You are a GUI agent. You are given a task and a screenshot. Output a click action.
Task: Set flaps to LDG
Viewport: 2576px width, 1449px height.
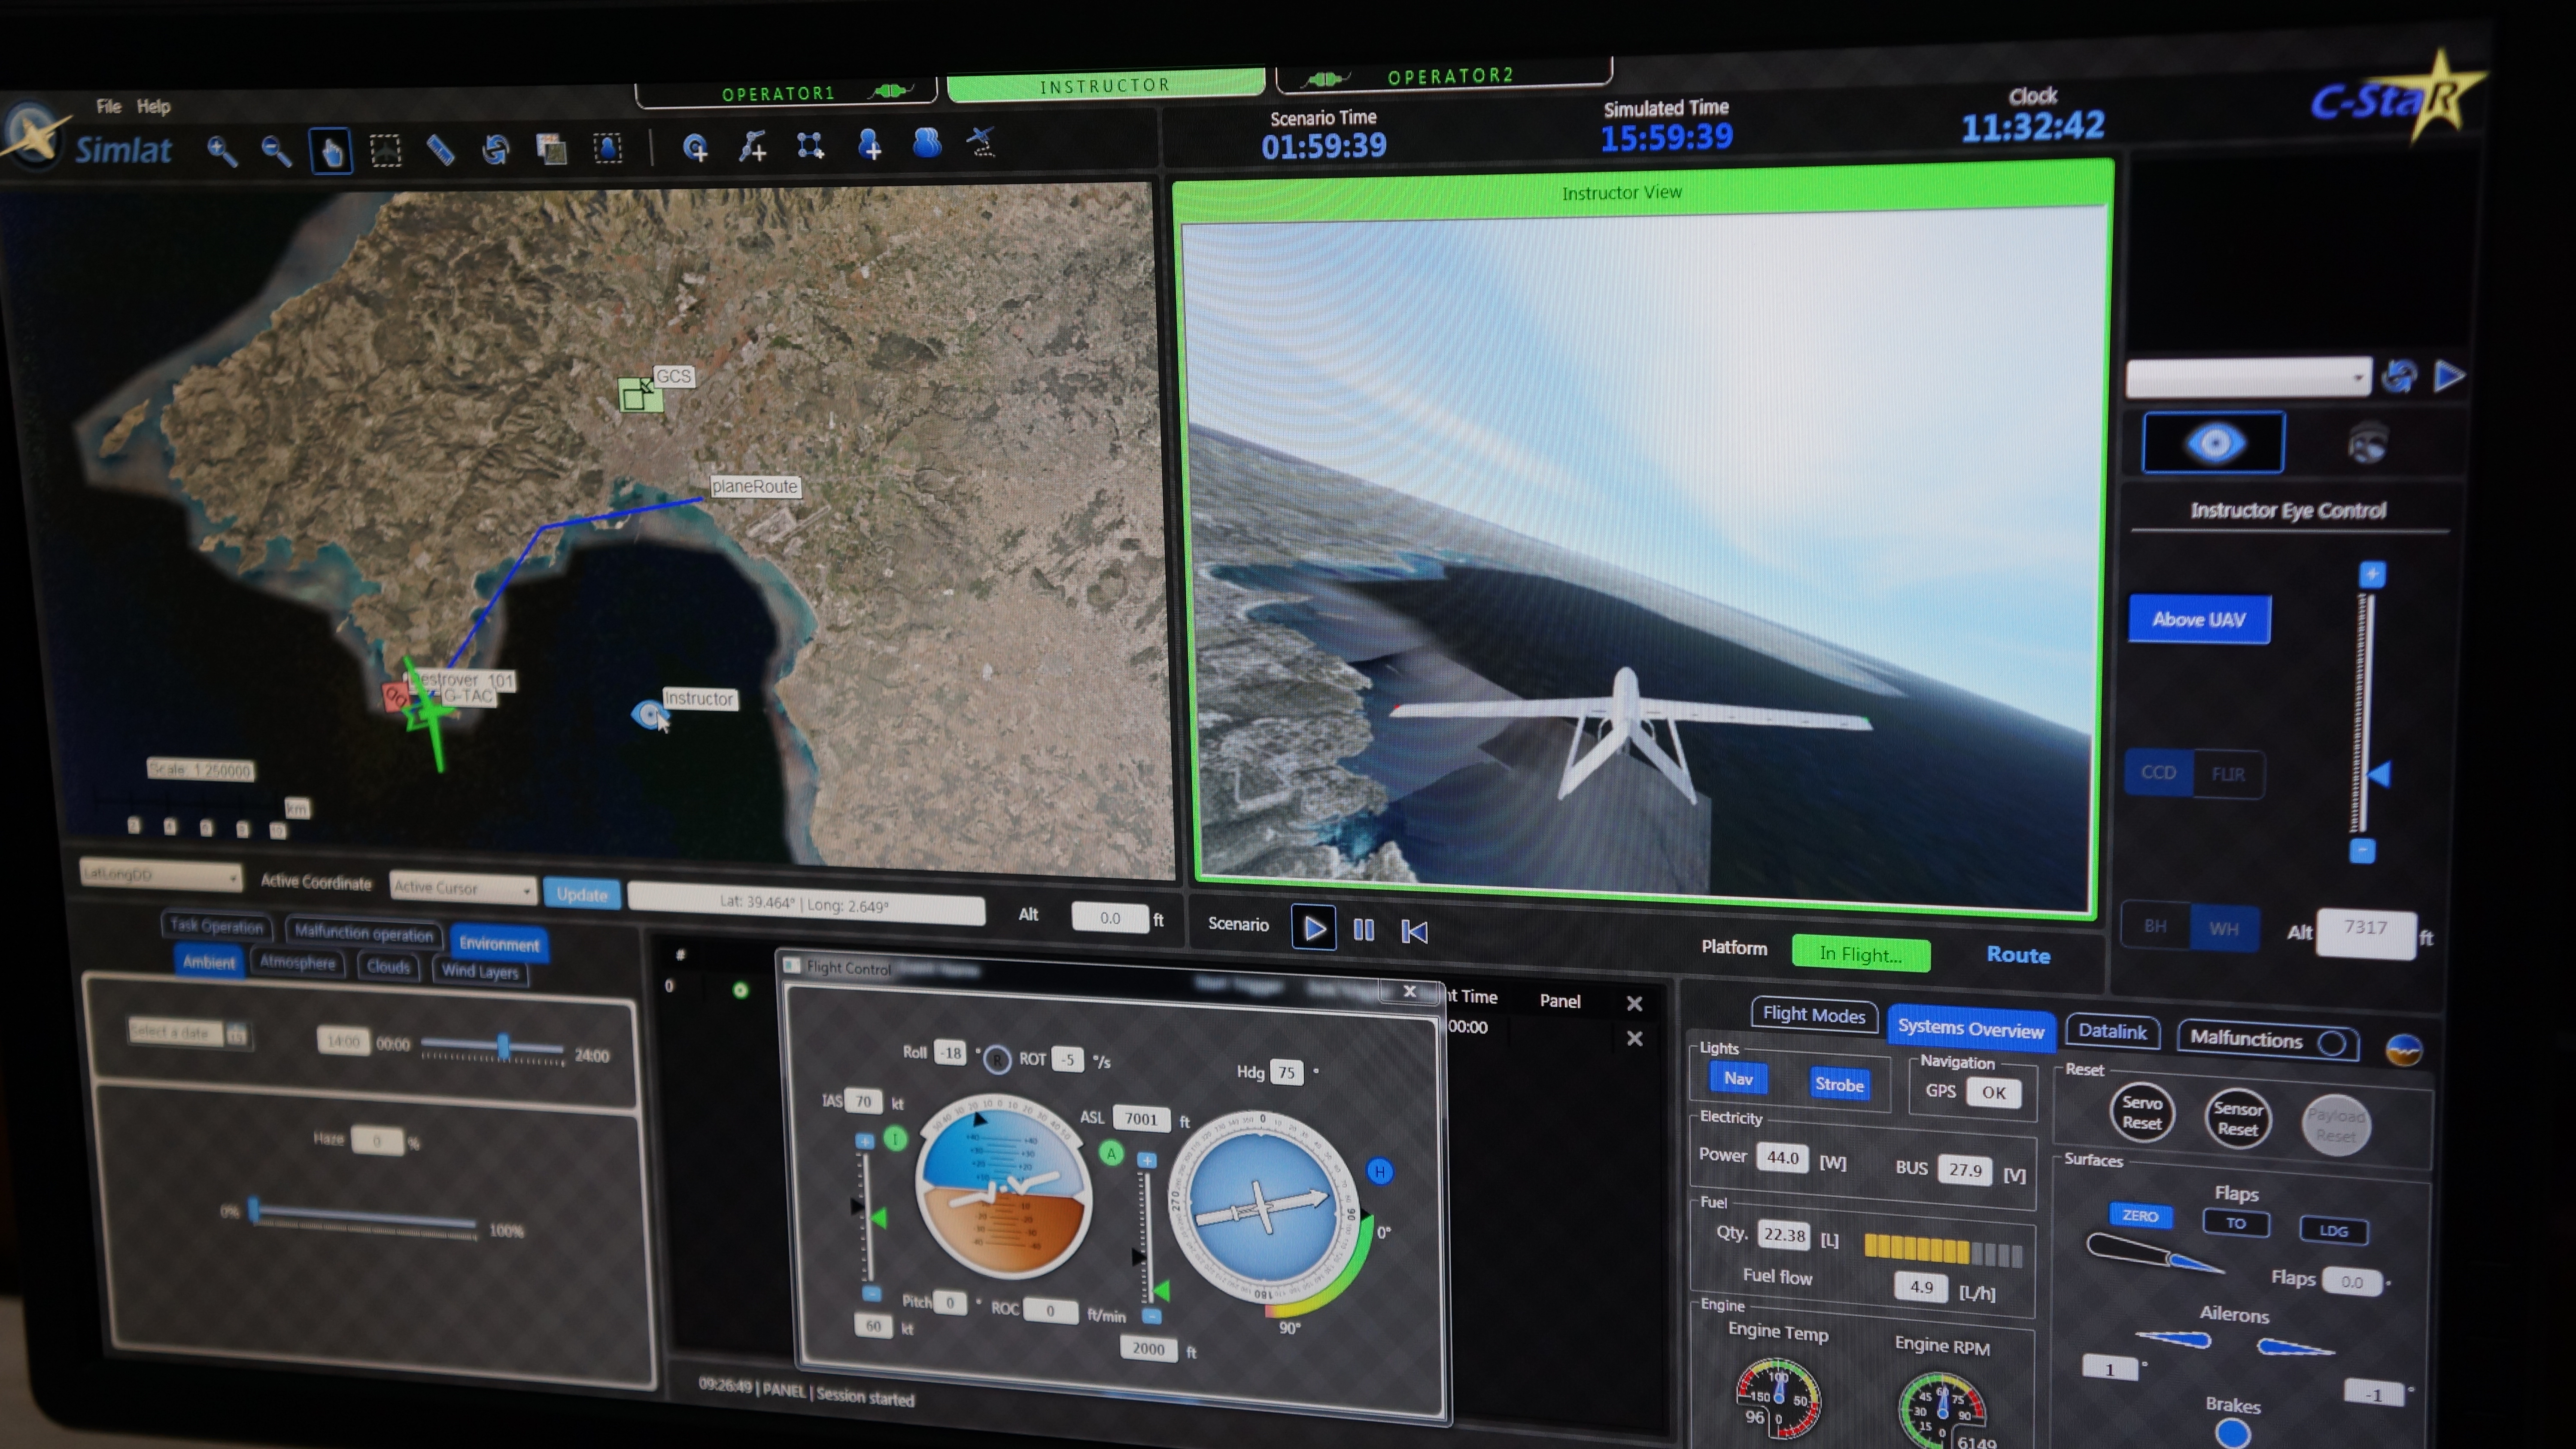click(2333, 1230)
